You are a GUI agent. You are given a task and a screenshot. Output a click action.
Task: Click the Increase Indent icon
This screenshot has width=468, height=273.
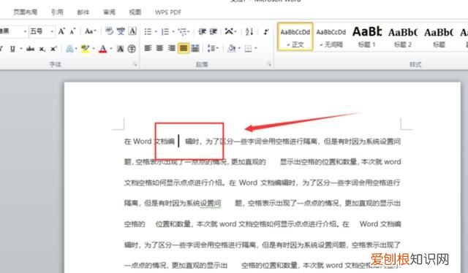(x=214, y=31)
